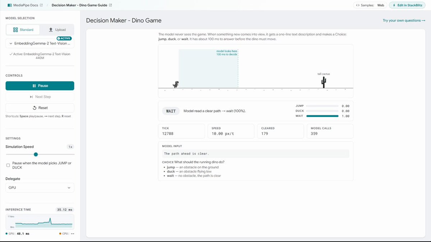Click the TICK value 12788
This screenshot has width=431, height=242.
(168, 134)
